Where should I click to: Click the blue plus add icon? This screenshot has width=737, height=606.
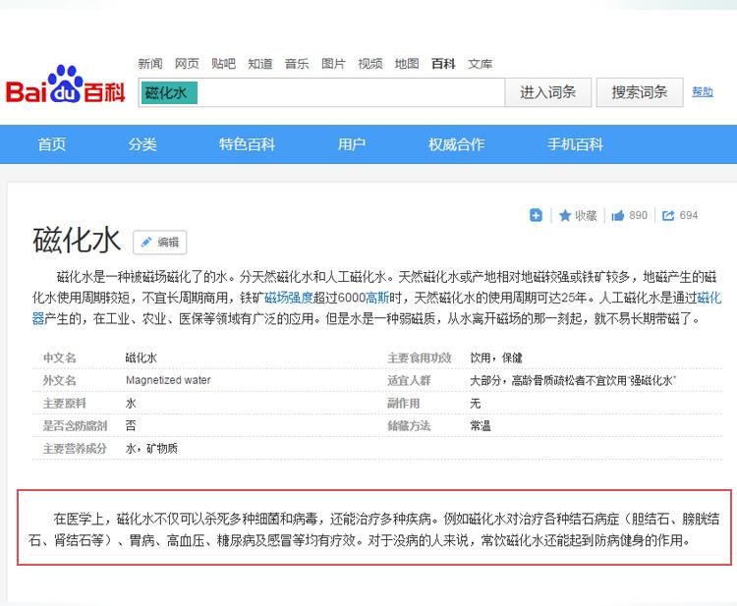(x=536, y=215)
